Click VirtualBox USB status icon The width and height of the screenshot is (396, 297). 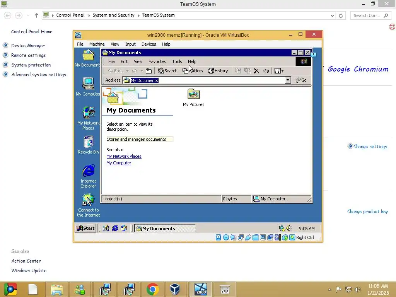click(248, 237)
